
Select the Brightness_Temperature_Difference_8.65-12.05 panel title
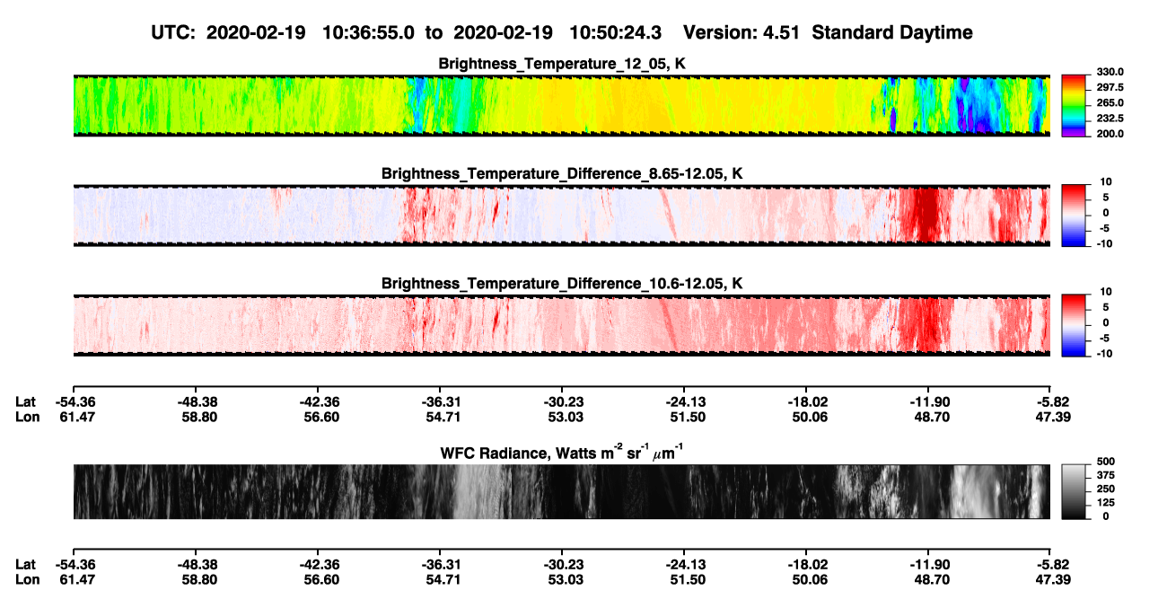(562, 173)
